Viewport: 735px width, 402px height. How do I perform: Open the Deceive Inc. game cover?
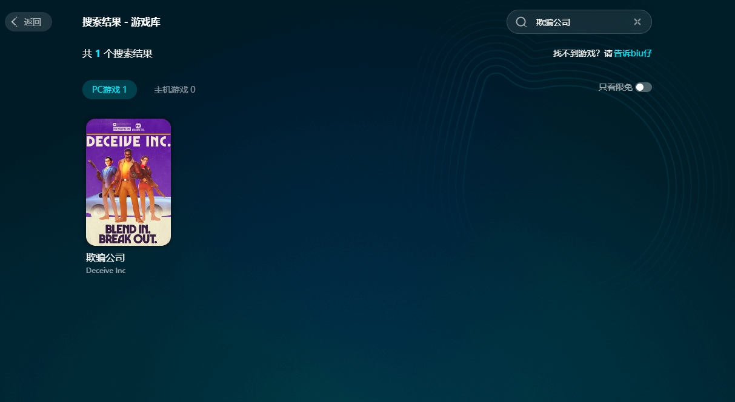[x=128, y=182]
